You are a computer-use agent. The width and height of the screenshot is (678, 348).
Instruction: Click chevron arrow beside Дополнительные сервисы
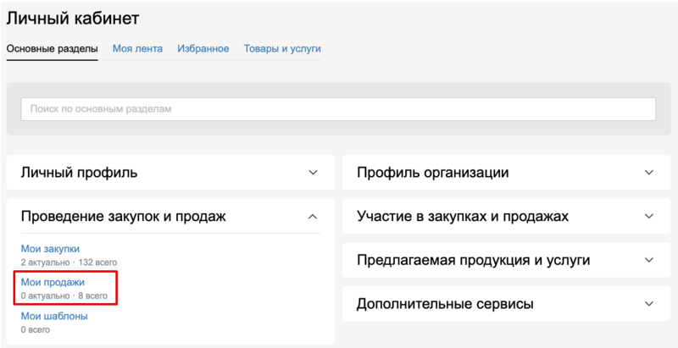[x=649, y=303]
